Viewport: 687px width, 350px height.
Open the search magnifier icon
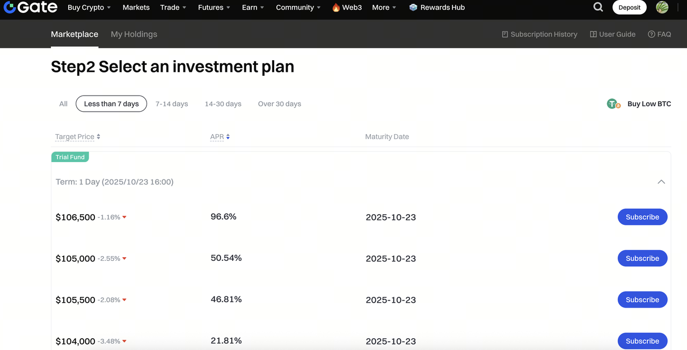coord(598,8)
